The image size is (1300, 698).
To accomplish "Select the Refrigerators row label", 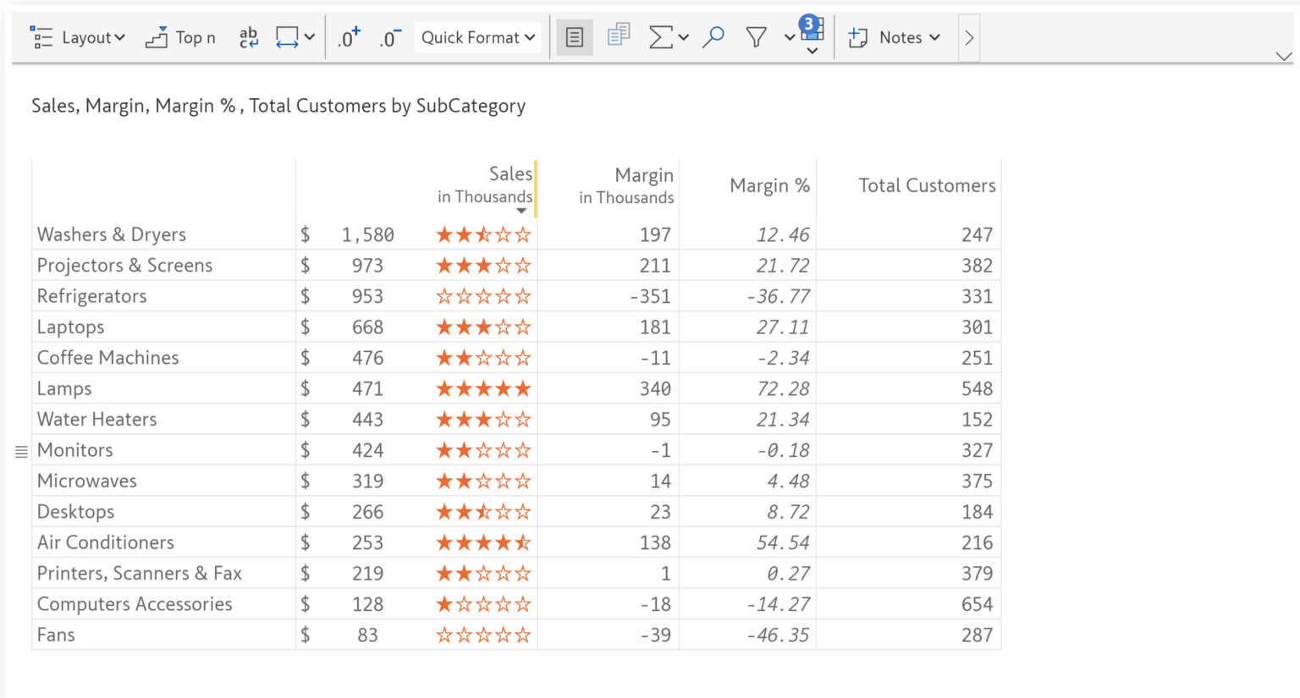I will (x=91, y=295).
